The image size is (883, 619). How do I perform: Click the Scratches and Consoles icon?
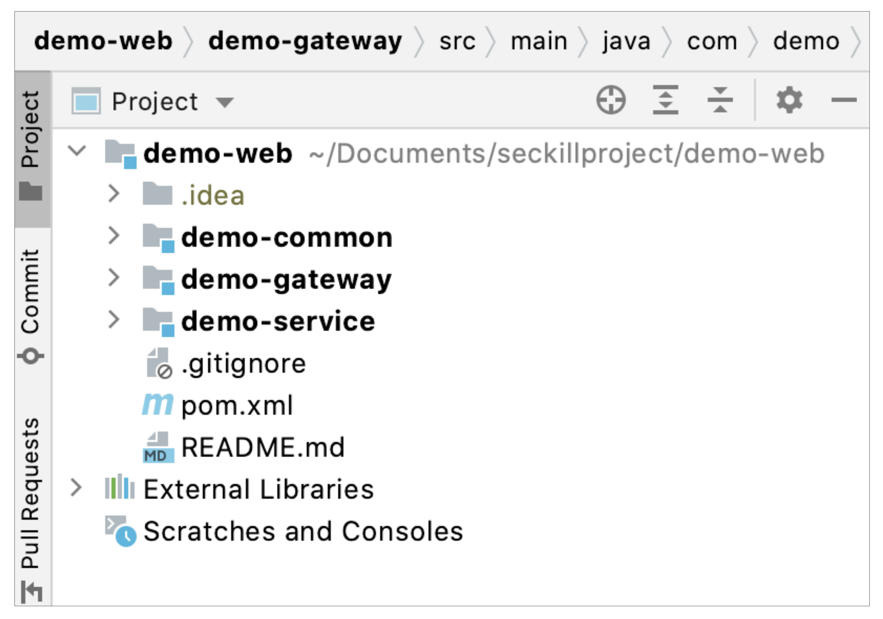click(120, 531)
